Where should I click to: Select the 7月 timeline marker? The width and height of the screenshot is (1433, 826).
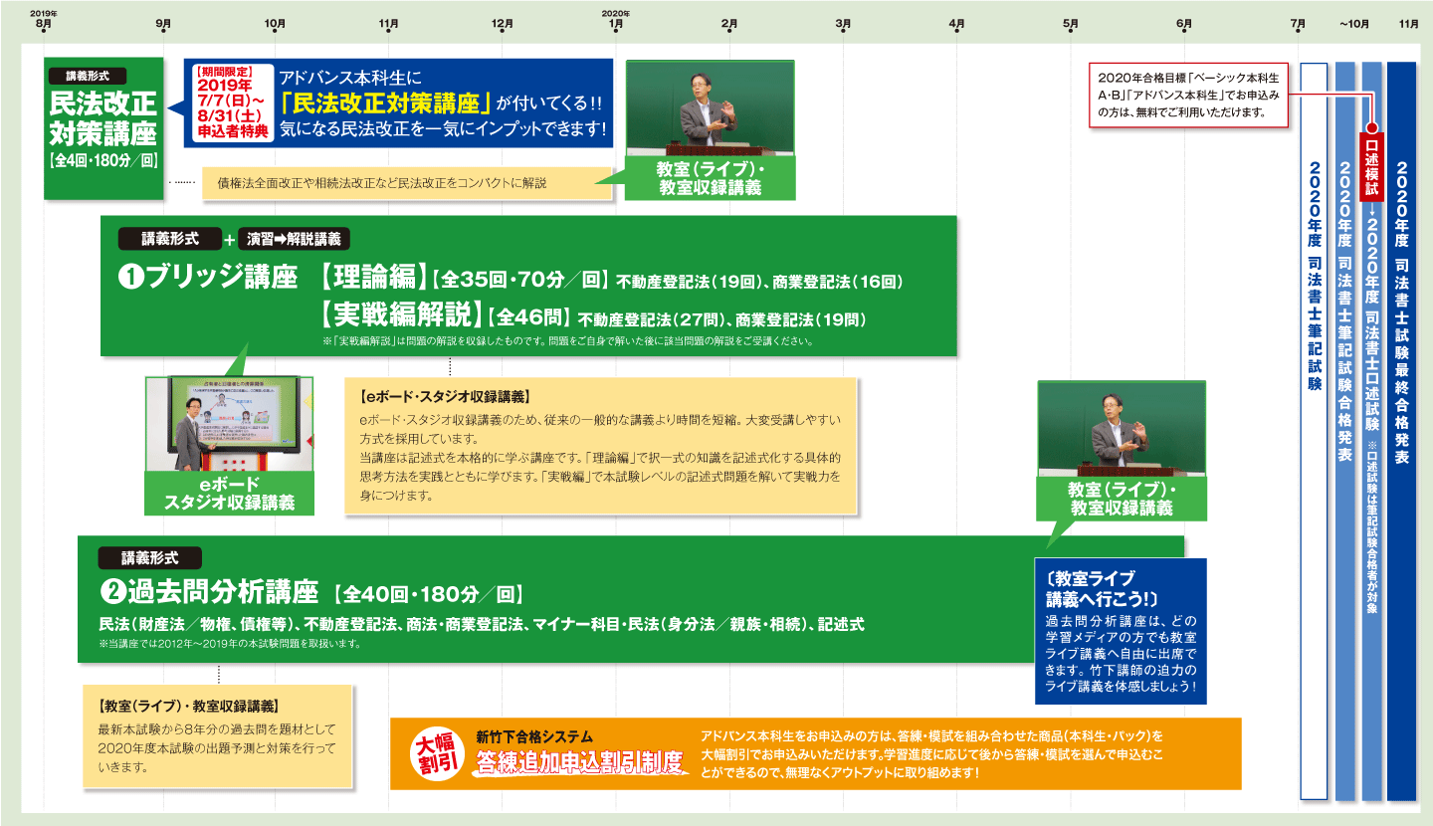click(x=1297, y=24)
